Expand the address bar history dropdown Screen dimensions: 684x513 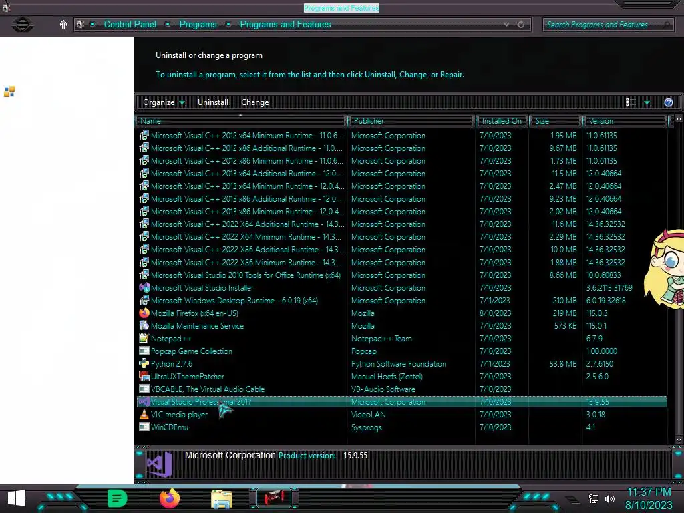[506, 25]
